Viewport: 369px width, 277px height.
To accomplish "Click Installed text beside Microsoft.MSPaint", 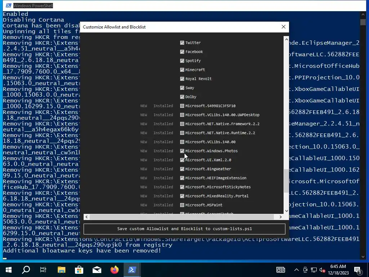I will (x=163, y=205).
